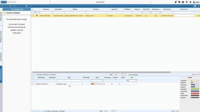Click the devices pager page number field
The height and width of the screenshot is (112, 200).
coord(114,75)
